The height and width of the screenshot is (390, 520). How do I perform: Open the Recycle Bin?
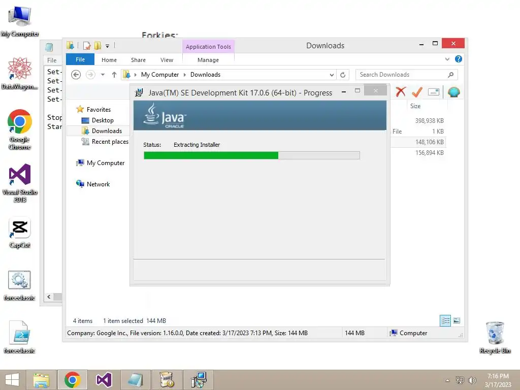click(x=495, y=337)
